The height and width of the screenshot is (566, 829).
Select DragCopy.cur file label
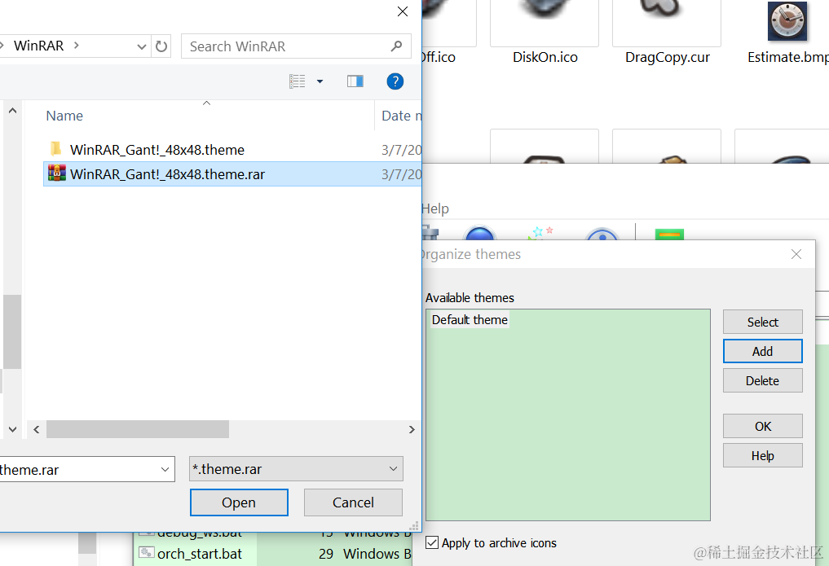[668, 57]
